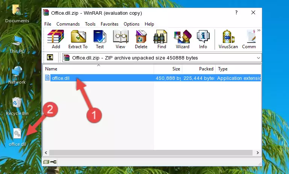The image size is (289, 174).
Task: Open the Tools menu
Action: coord(90,24)
